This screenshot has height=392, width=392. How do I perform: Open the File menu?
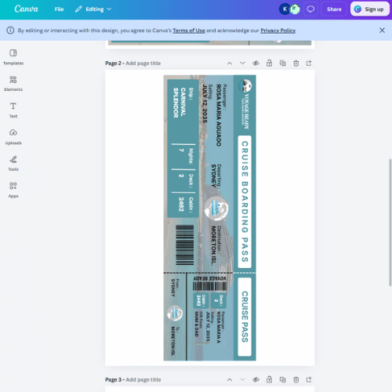[59, 9]
